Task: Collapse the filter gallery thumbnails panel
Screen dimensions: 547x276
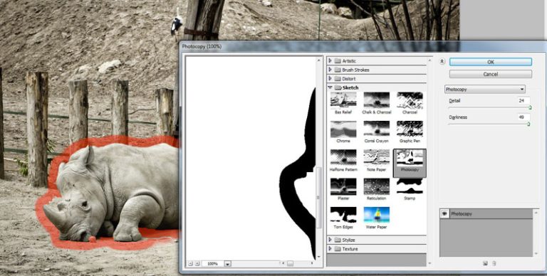Action: click(442, 62)
